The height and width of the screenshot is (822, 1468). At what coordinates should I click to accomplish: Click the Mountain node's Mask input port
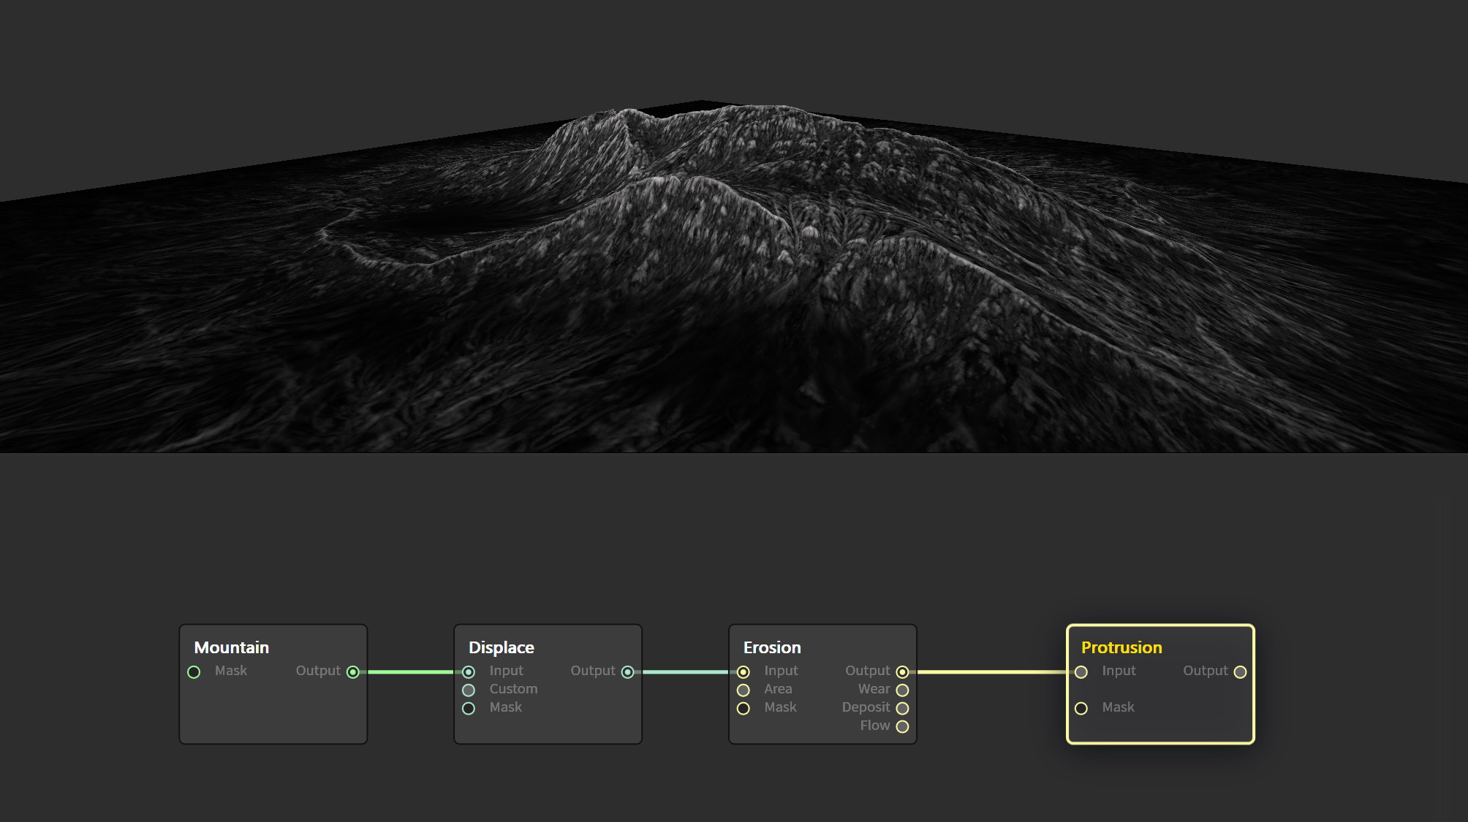(194, 671)
